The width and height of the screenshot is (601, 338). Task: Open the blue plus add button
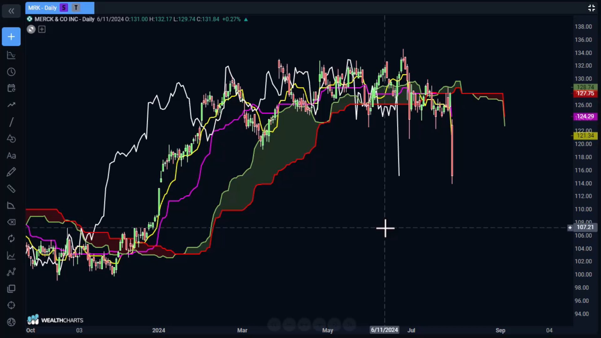pyautogui.click(x=11, y=37)
